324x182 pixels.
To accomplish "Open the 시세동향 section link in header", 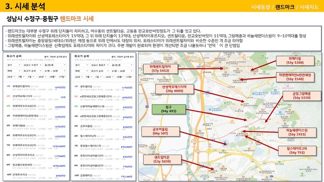I will (x=260, y=7).
